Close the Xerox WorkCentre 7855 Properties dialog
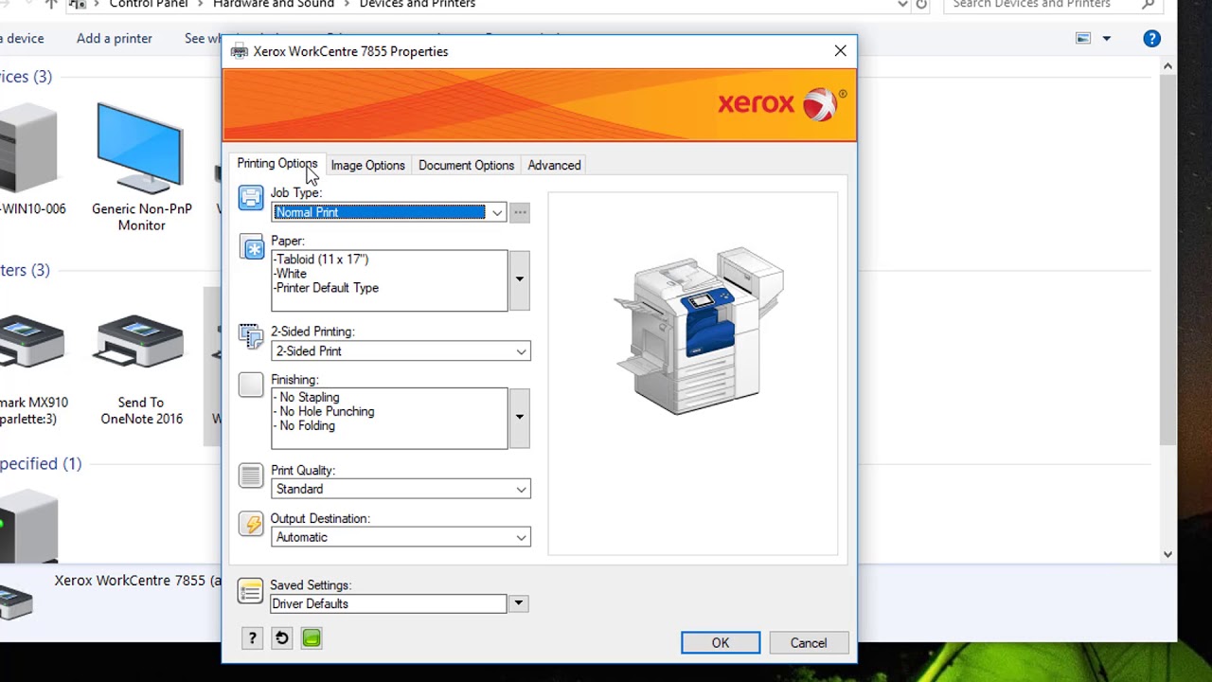1212x682 pixels. point(840,51)
